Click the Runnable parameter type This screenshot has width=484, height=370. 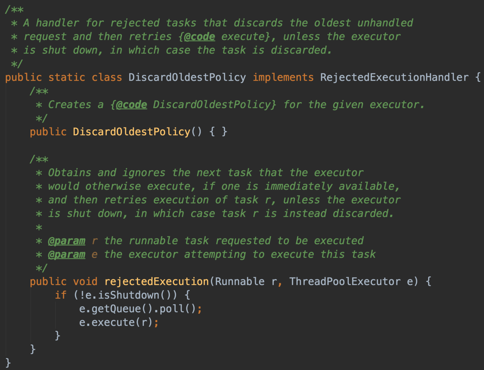tap(240, 282)
